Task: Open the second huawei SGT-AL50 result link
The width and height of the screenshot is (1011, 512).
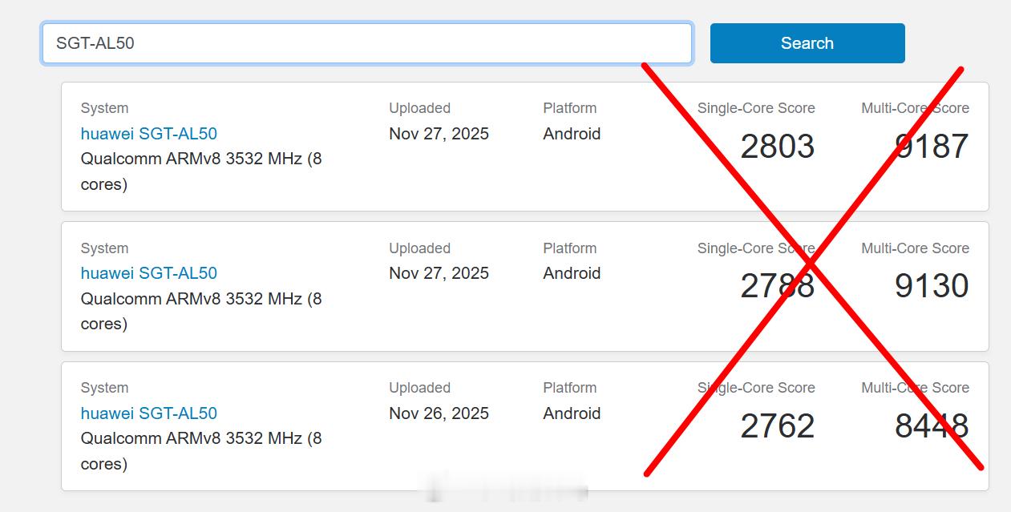Action: click(149, 273)
